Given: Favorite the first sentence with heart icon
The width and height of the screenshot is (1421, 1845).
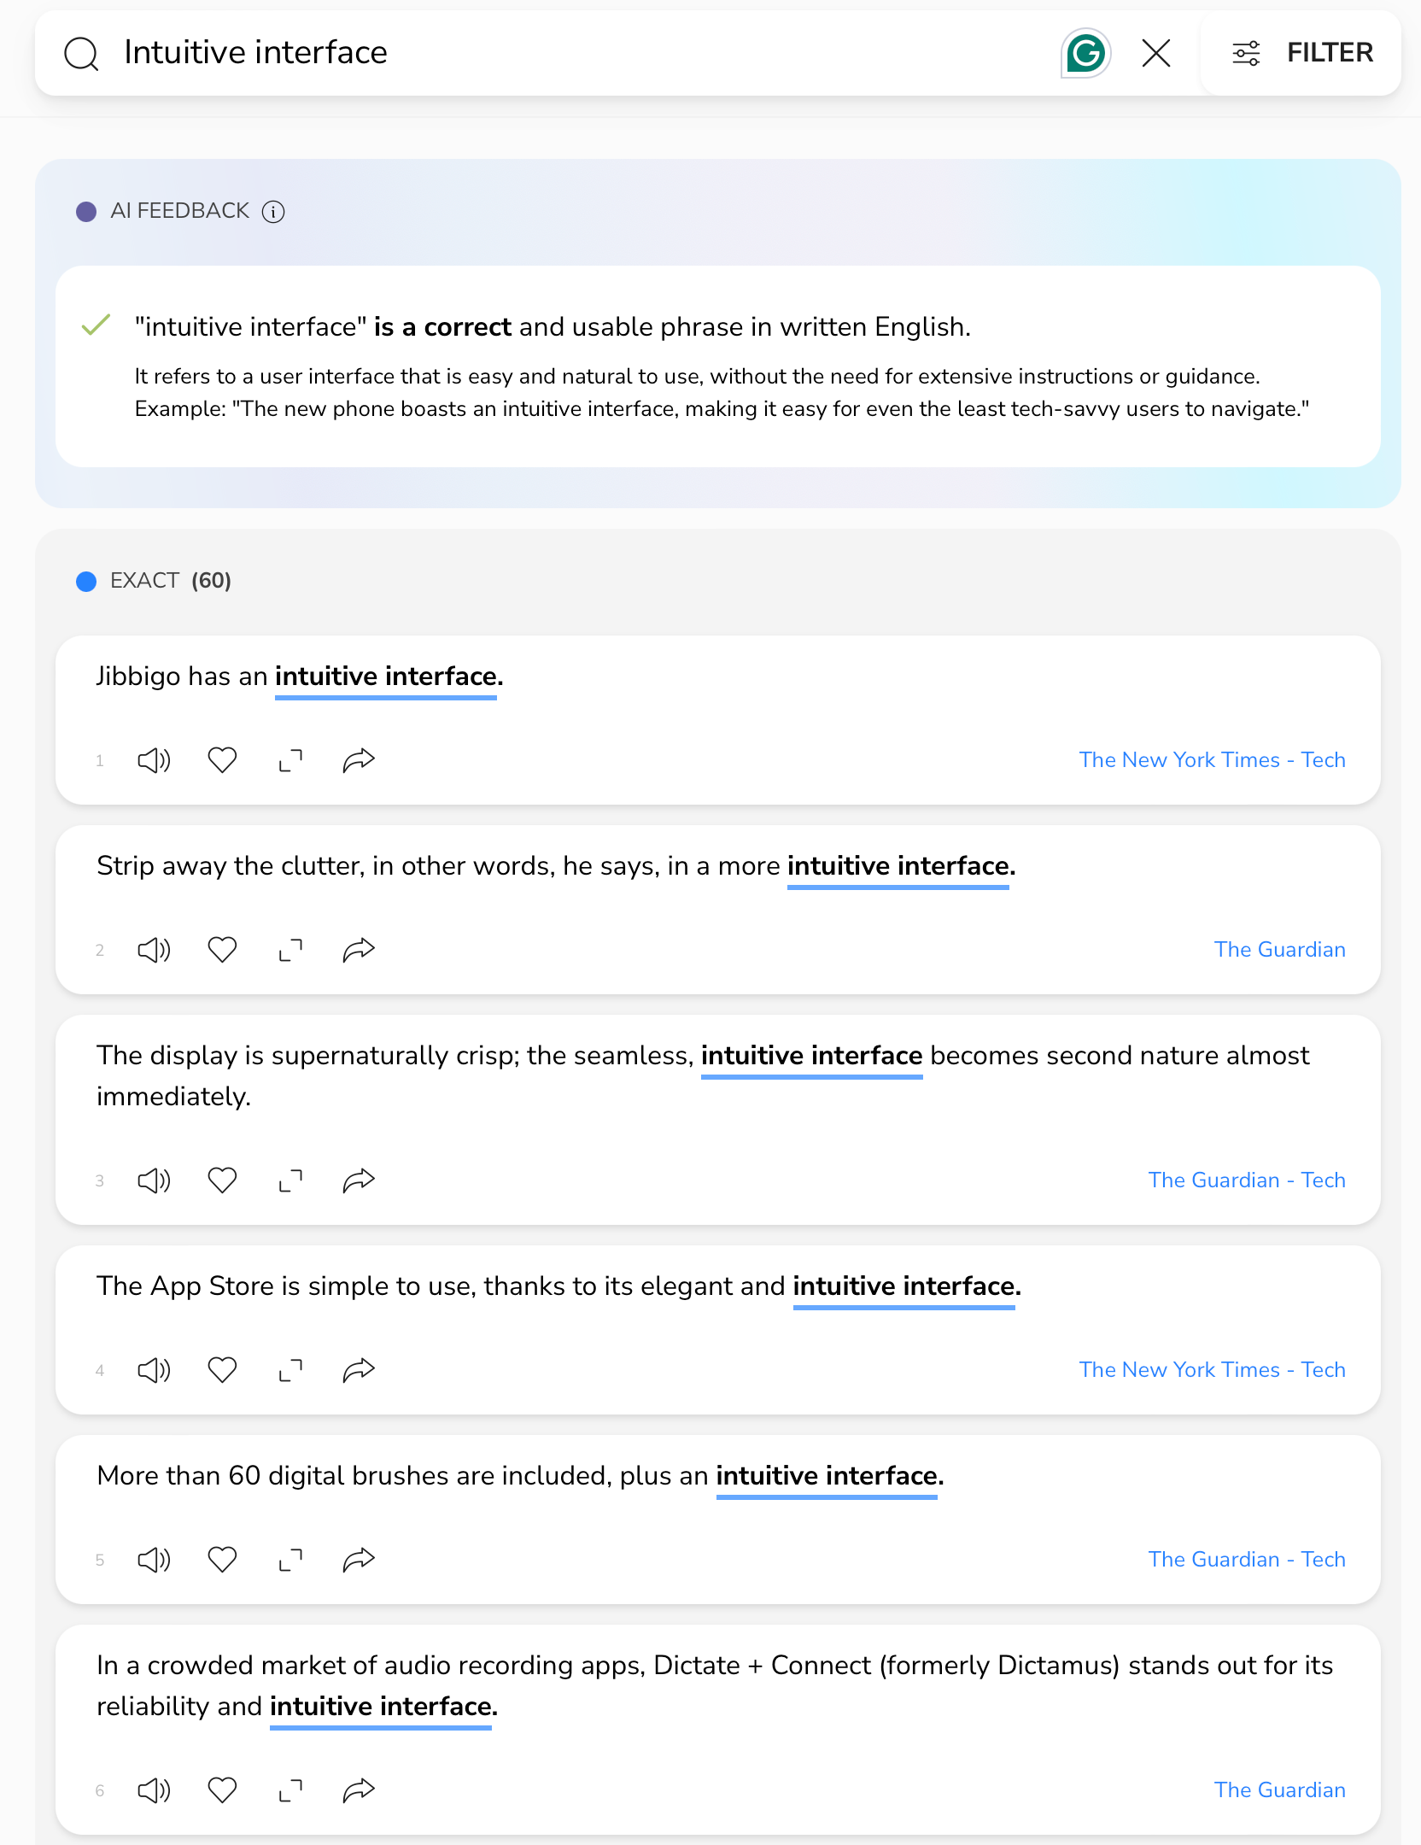Looking at the screenshot, I should 222,760.
